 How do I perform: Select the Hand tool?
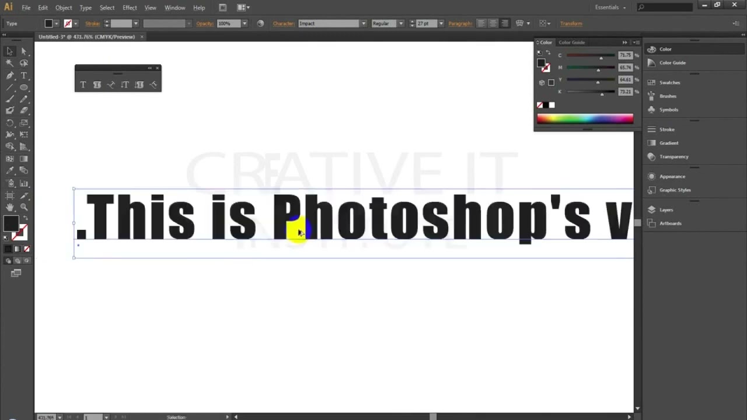pyautogui.click(x=10, y=207)
